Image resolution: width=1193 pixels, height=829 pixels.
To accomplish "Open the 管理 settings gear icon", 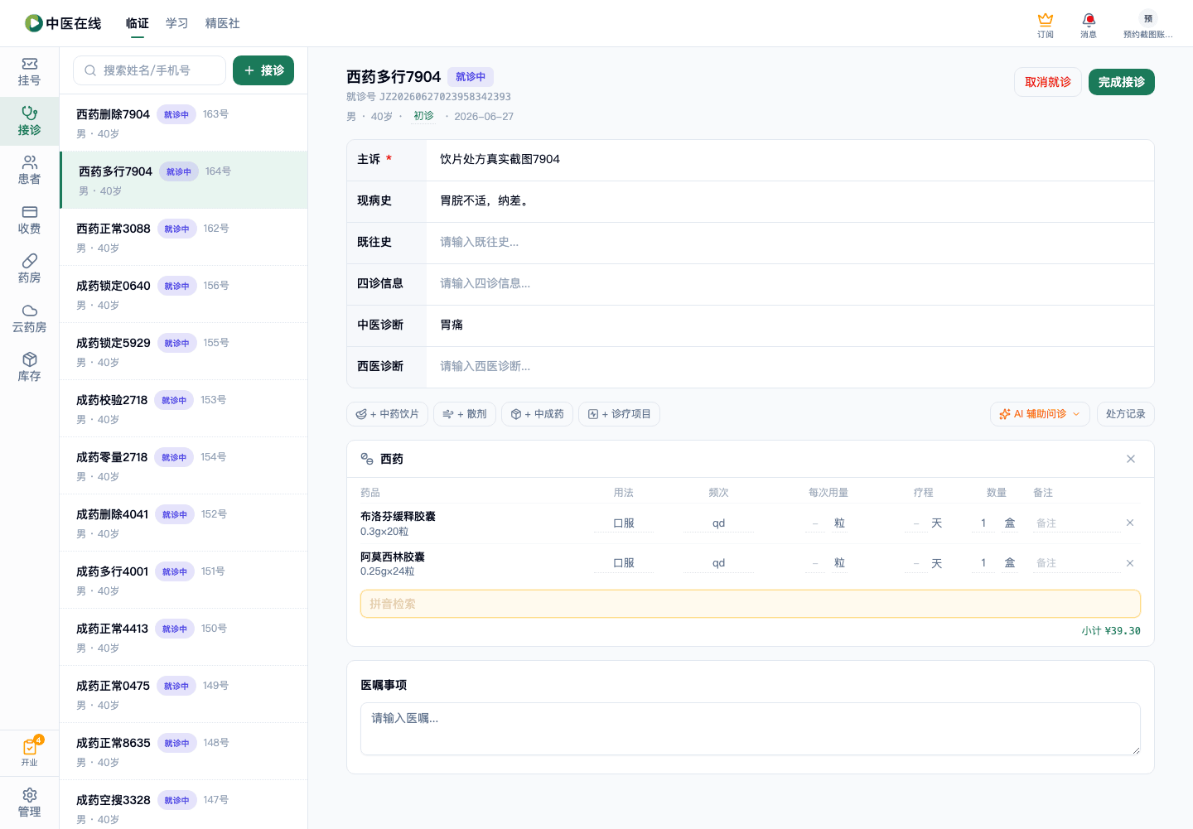I will pos(29,803).
